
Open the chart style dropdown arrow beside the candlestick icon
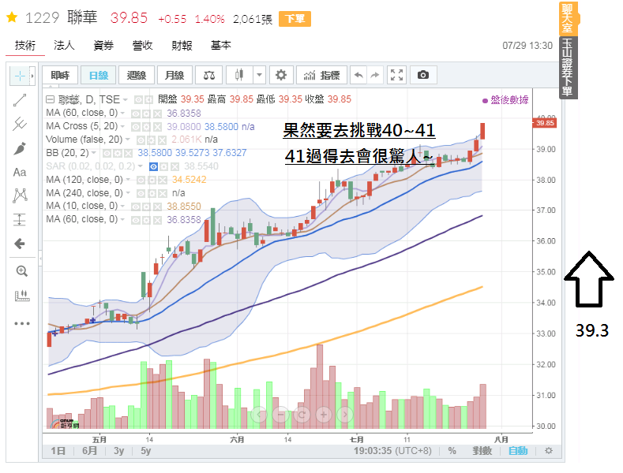pos(259,75)
